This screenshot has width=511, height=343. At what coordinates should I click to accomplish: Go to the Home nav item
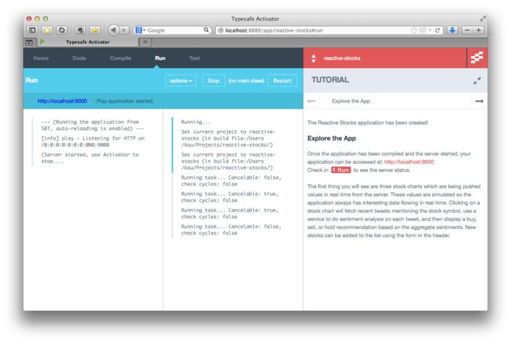41,58
